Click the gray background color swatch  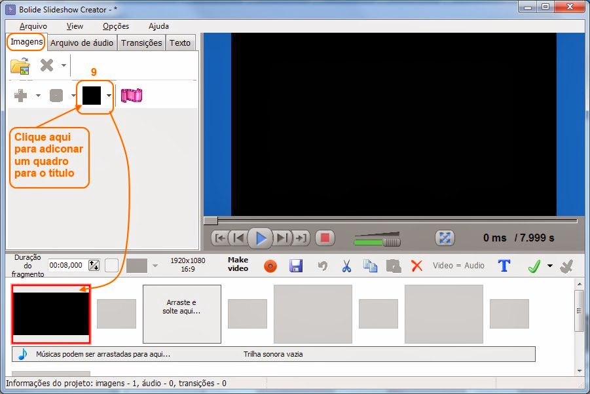click(137, 266)
